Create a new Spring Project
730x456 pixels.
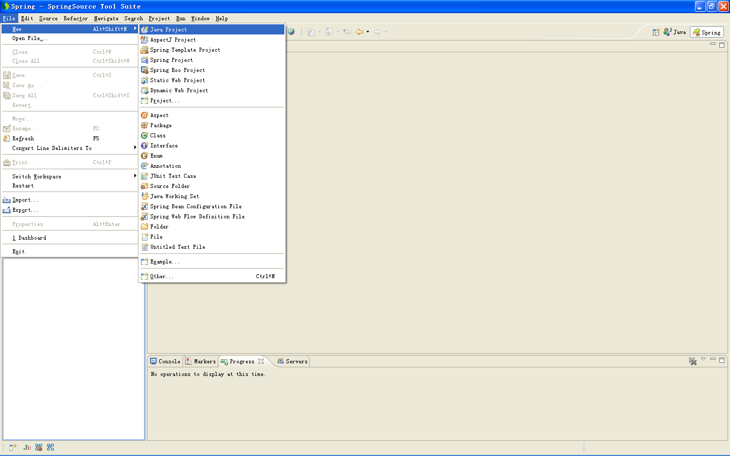click(212, 60)
